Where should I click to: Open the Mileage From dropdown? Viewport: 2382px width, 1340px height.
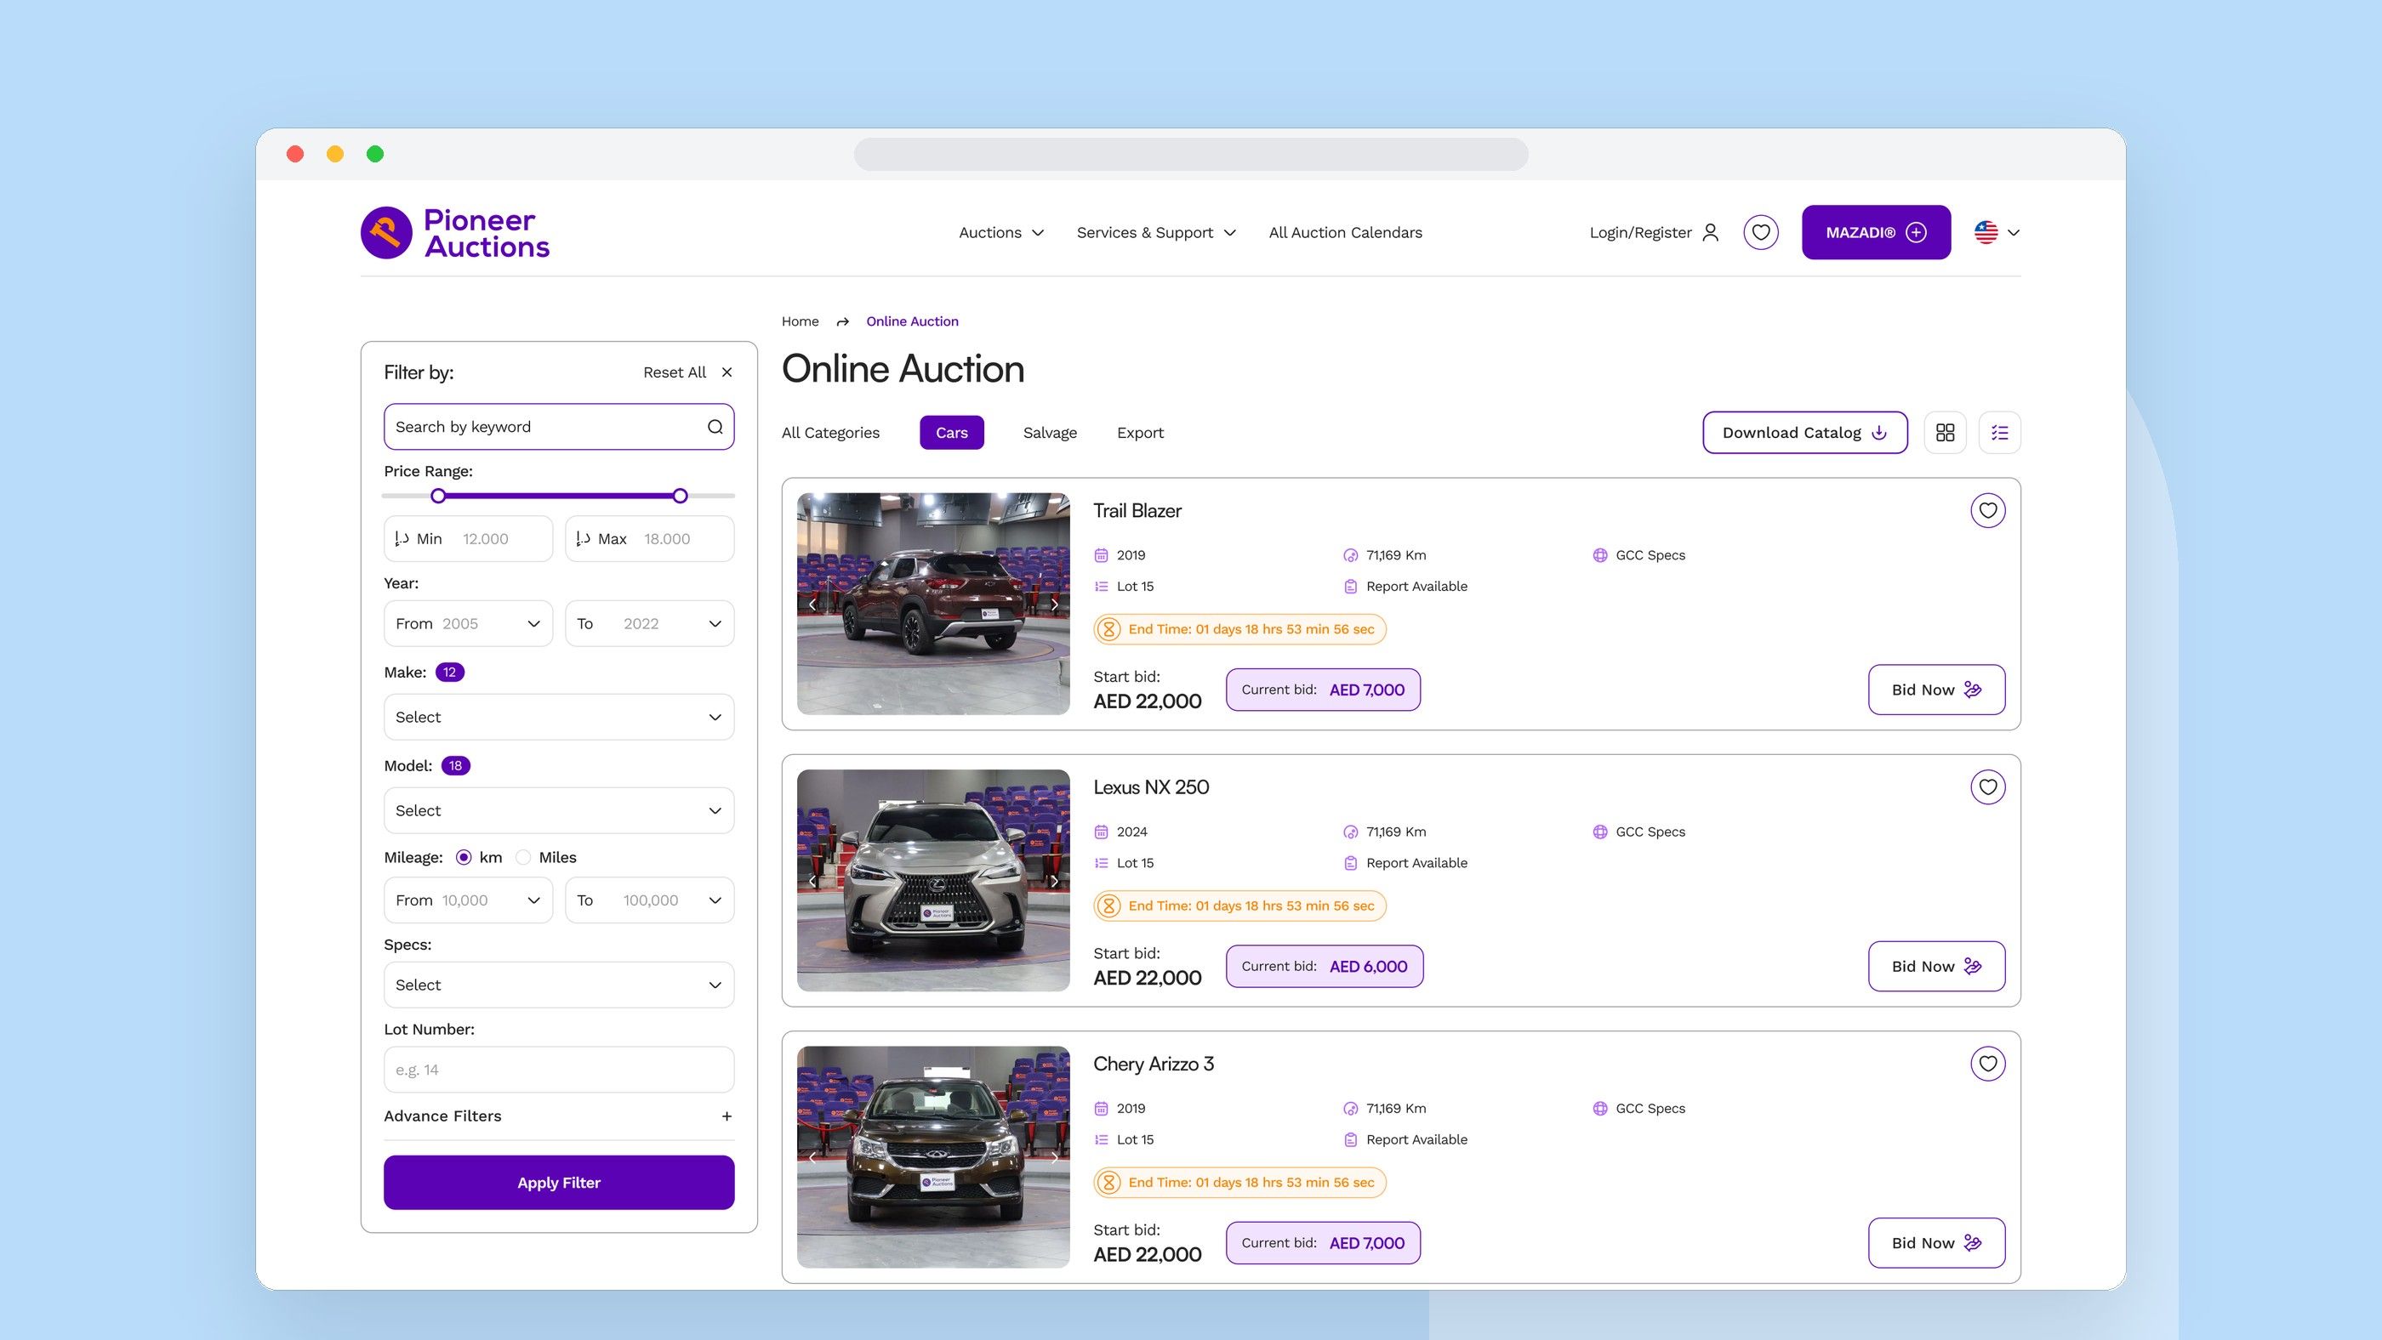click(x=468, y=900)
